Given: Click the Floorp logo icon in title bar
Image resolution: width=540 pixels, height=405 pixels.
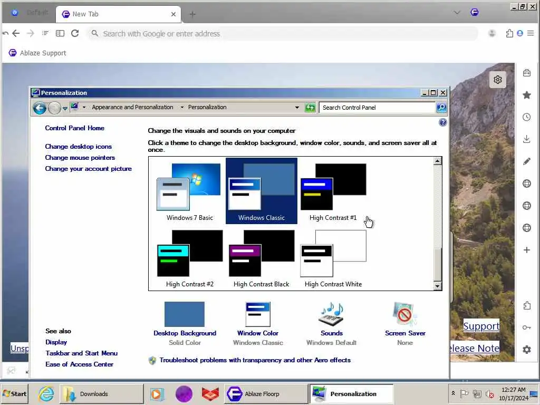Looking at the screenshot, I should click(475, 13).
